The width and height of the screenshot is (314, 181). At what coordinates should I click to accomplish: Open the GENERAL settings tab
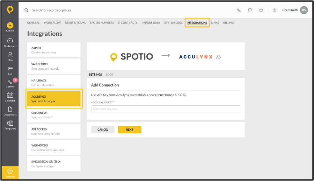tap(33, 23)
